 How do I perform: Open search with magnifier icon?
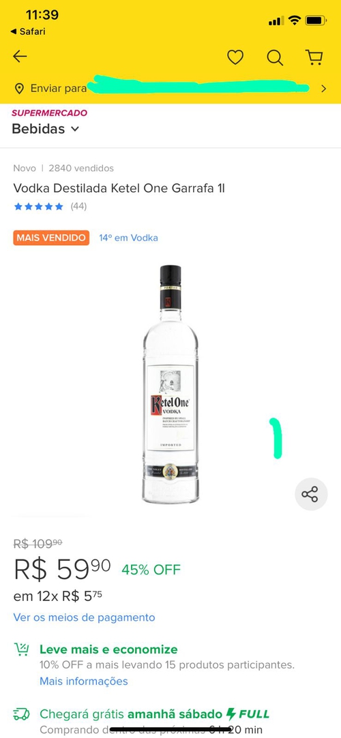(275, 58)
